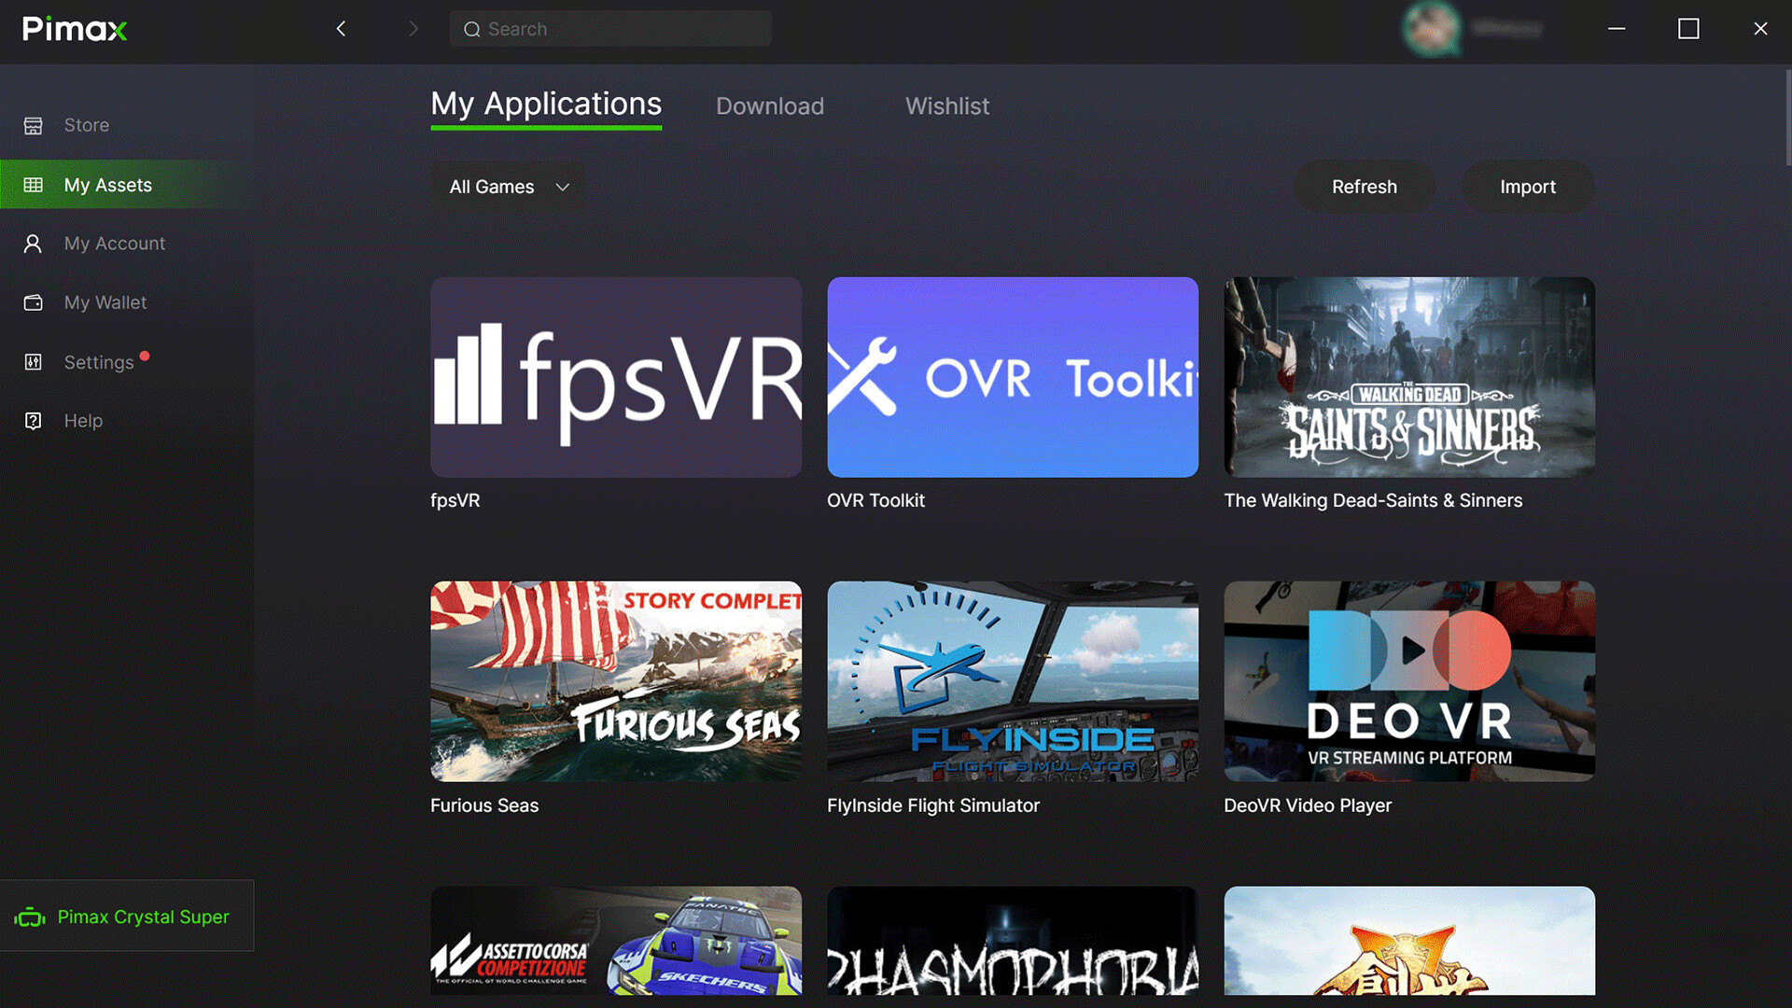
Task: Open the Store section
Action: click(x=85, y=124)
